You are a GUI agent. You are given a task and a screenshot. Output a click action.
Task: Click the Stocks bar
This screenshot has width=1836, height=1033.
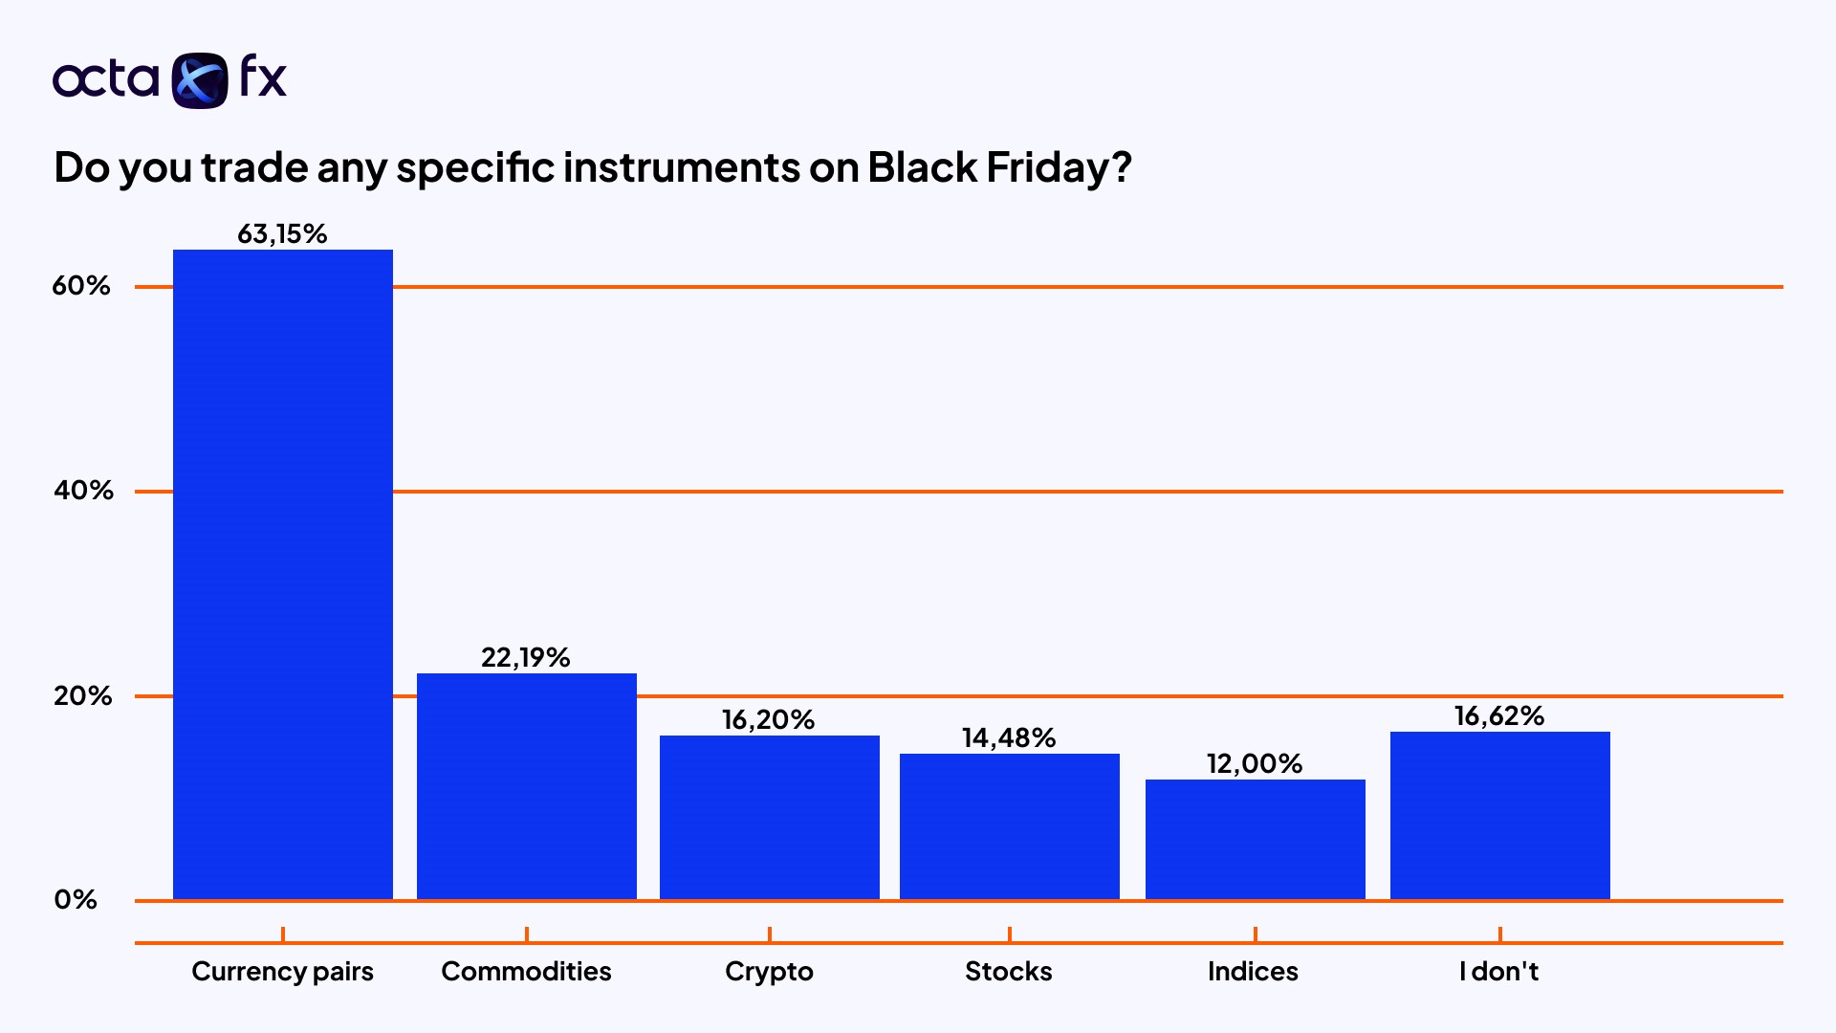[x=1010, y=826]
